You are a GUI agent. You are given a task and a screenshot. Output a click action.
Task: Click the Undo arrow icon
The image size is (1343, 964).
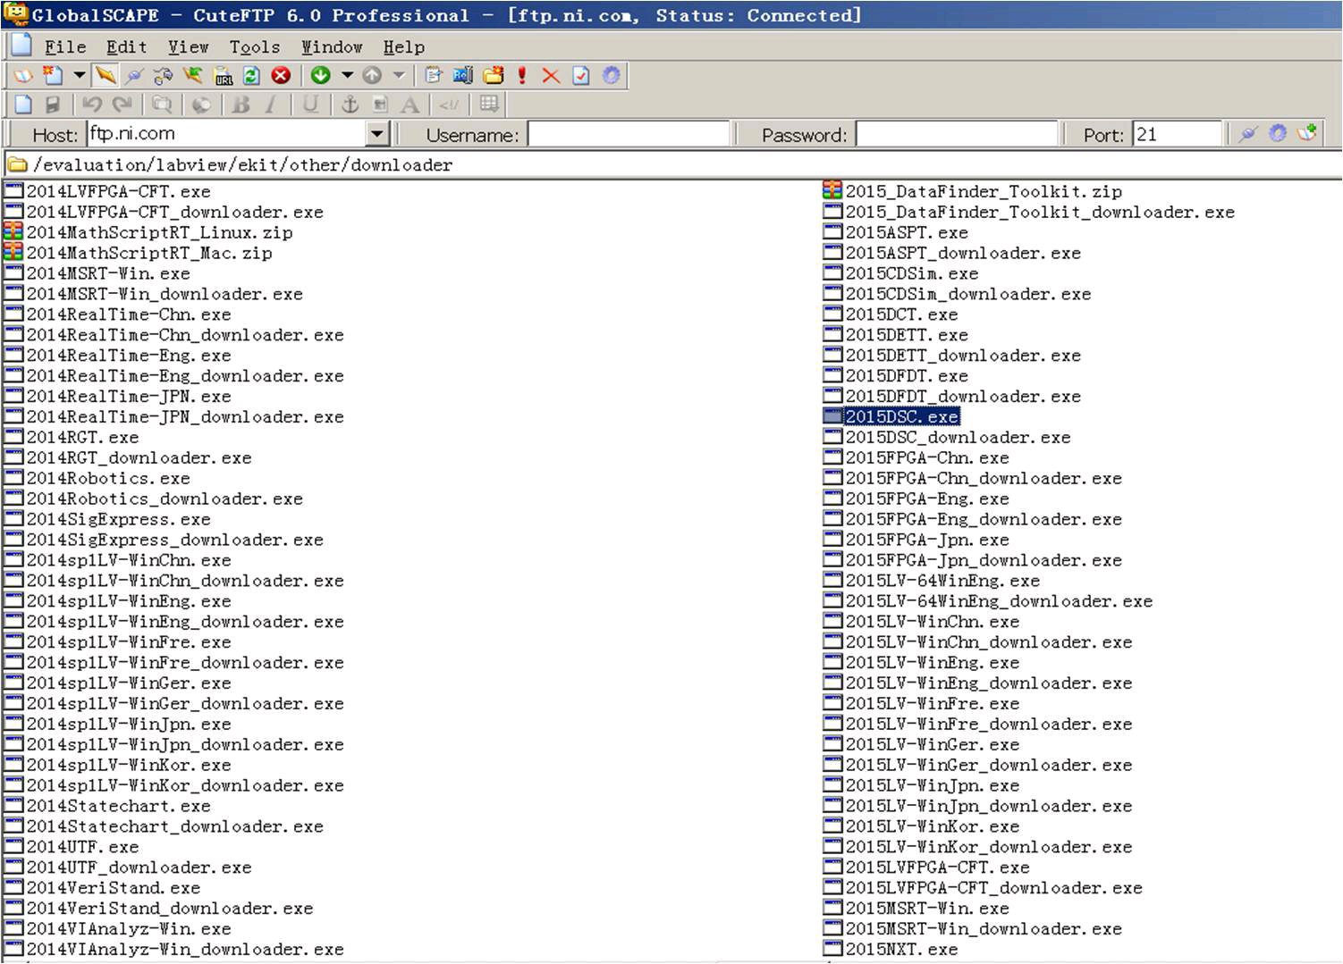(92, 105)
